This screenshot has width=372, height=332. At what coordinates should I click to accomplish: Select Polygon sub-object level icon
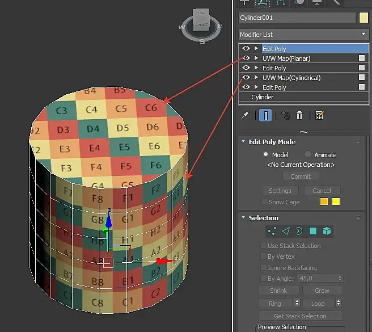point(313,231)
